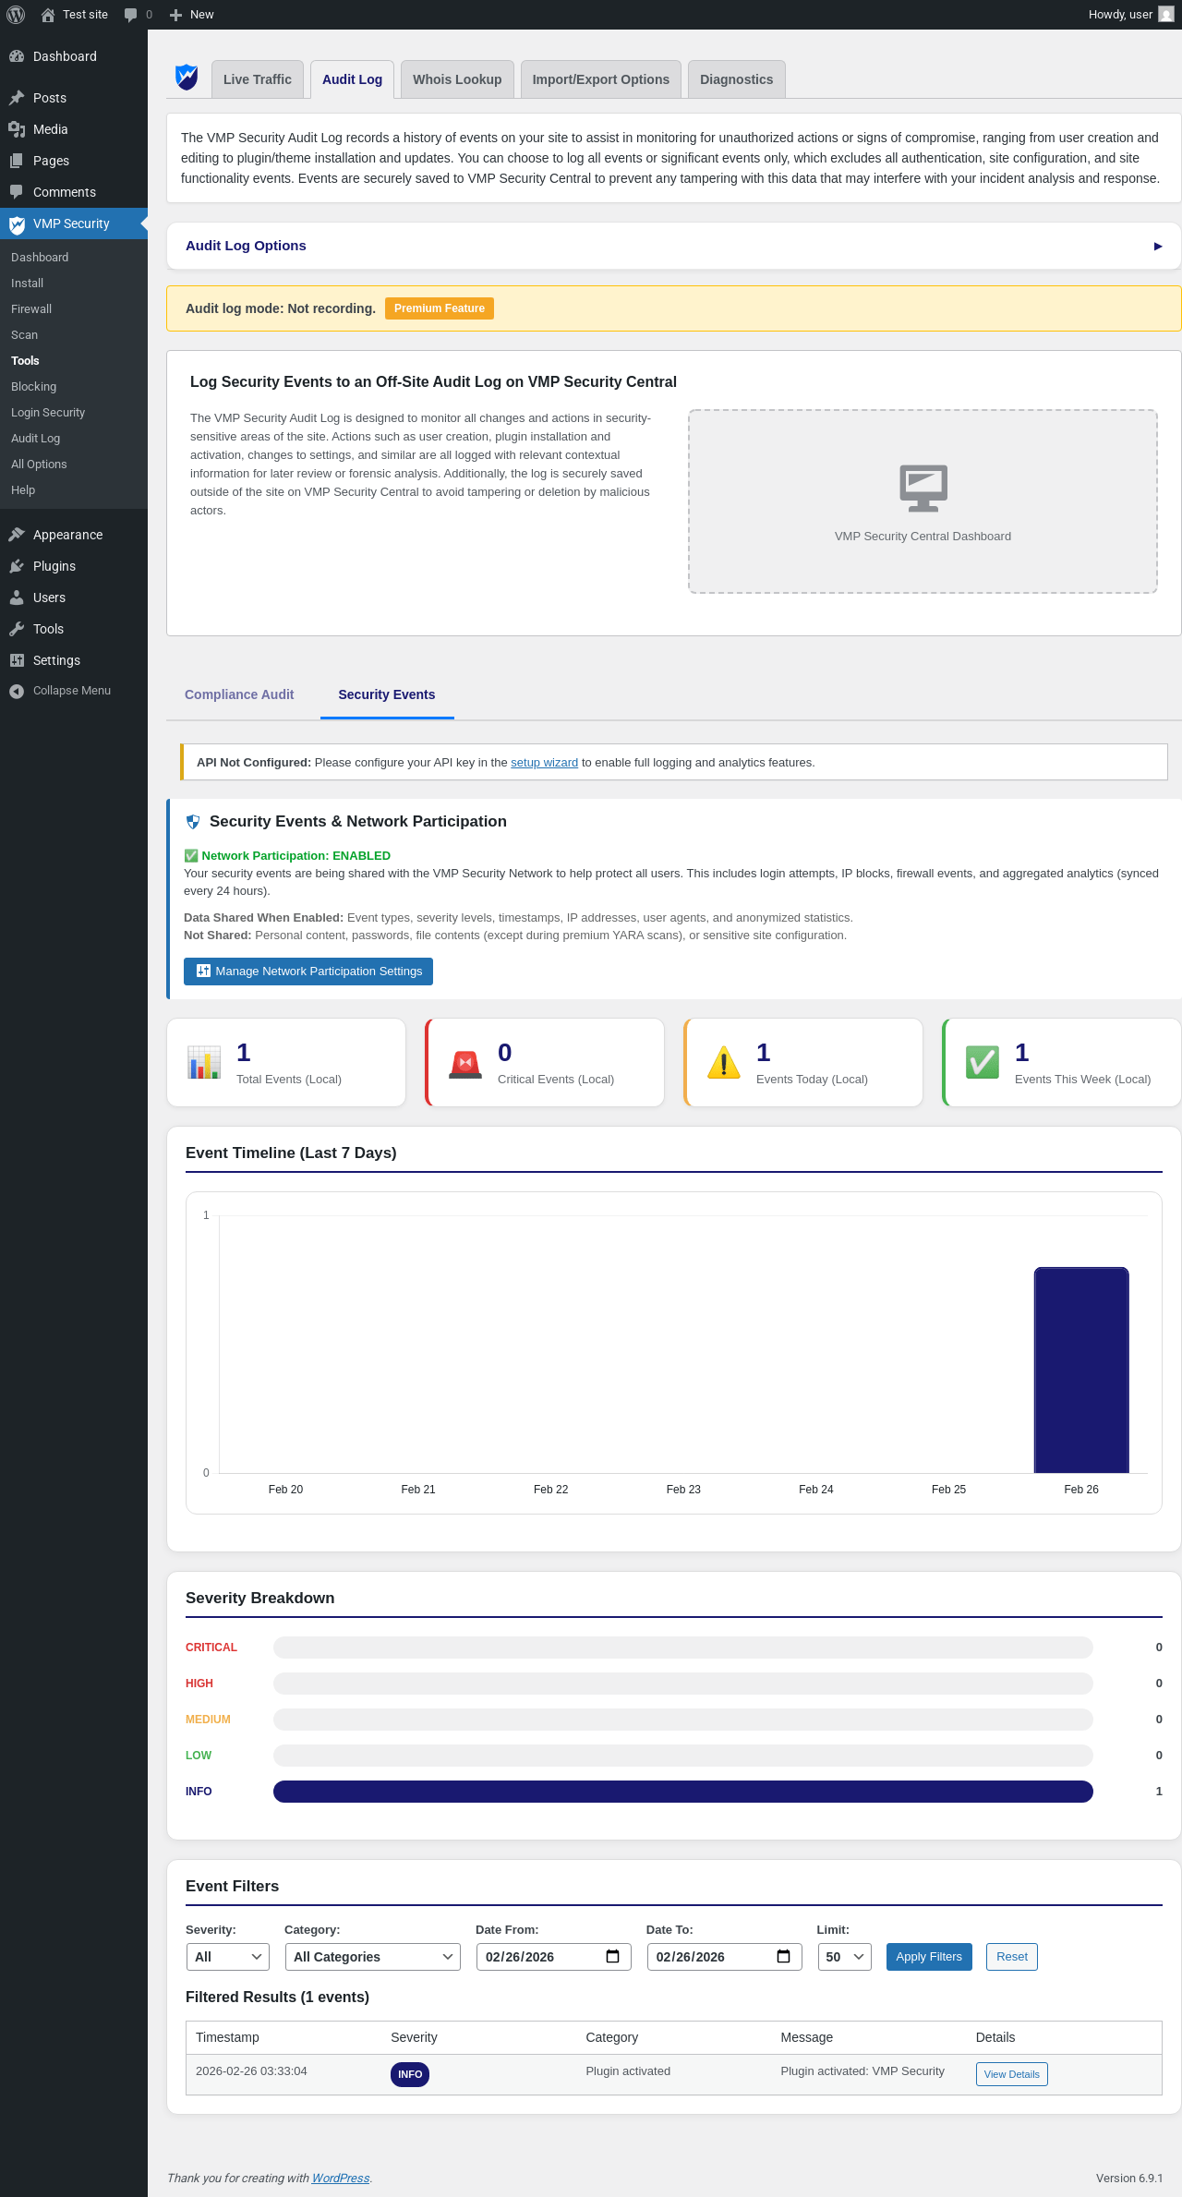
Task: Open Firewall in VMP Security submenu
Action: pos(31,309)
